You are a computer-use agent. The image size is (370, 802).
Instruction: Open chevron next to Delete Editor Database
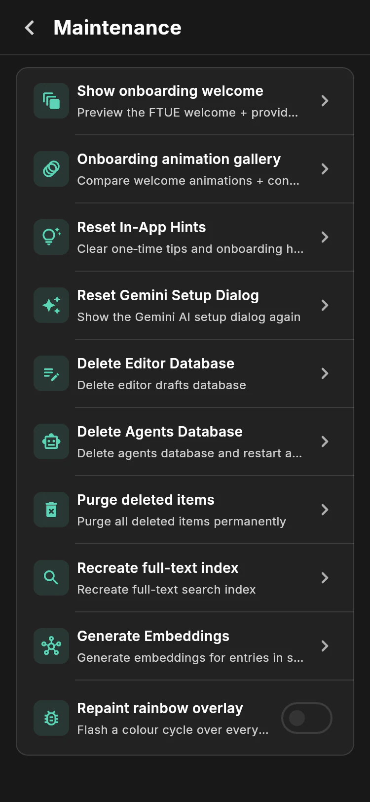[x=325, y=373]
